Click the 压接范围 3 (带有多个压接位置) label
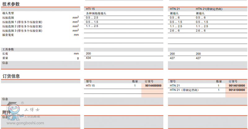This screenshot has width=248, height=129. (x=22, y=31)
